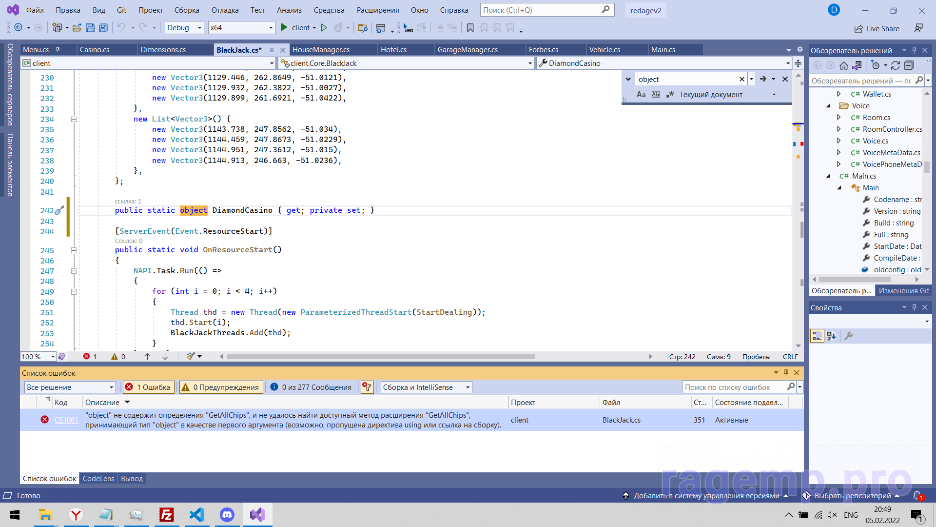Click the screwdriver quick actions icon at line 242
The height and width of the screenshot is (527, 936).
click(59, 211)
